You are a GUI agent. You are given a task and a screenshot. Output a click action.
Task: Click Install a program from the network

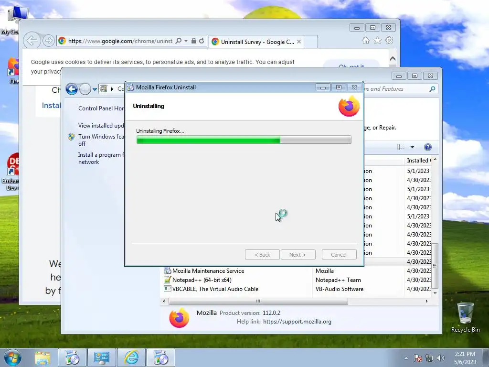click(x=101, y=158)
